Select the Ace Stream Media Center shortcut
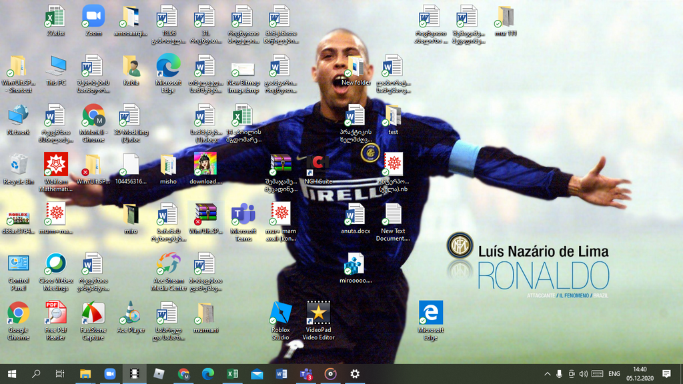This screenshot has width=683, height=384. coord(169,272)
